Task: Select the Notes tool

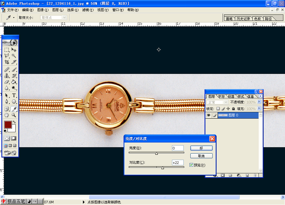Action: point(7,109)
